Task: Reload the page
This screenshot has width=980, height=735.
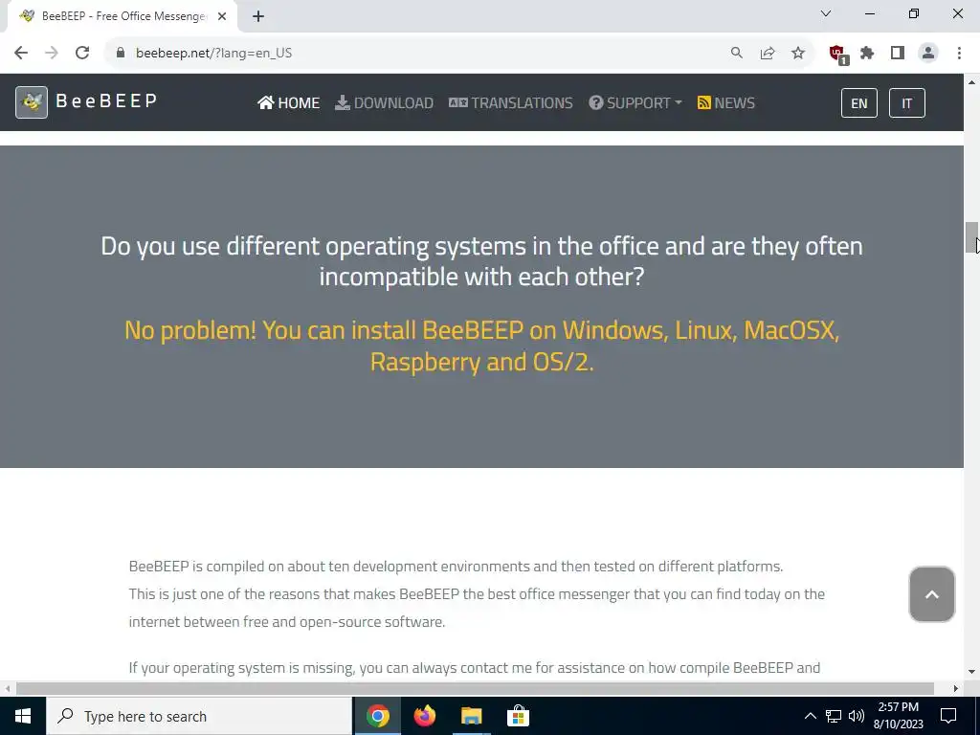Action: coord(82,54)
